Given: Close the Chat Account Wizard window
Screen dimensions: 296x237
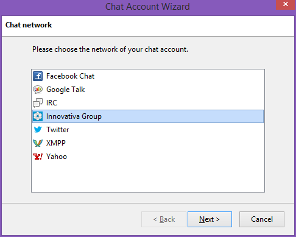Looking at the screenshot, I should coord(285,4).
